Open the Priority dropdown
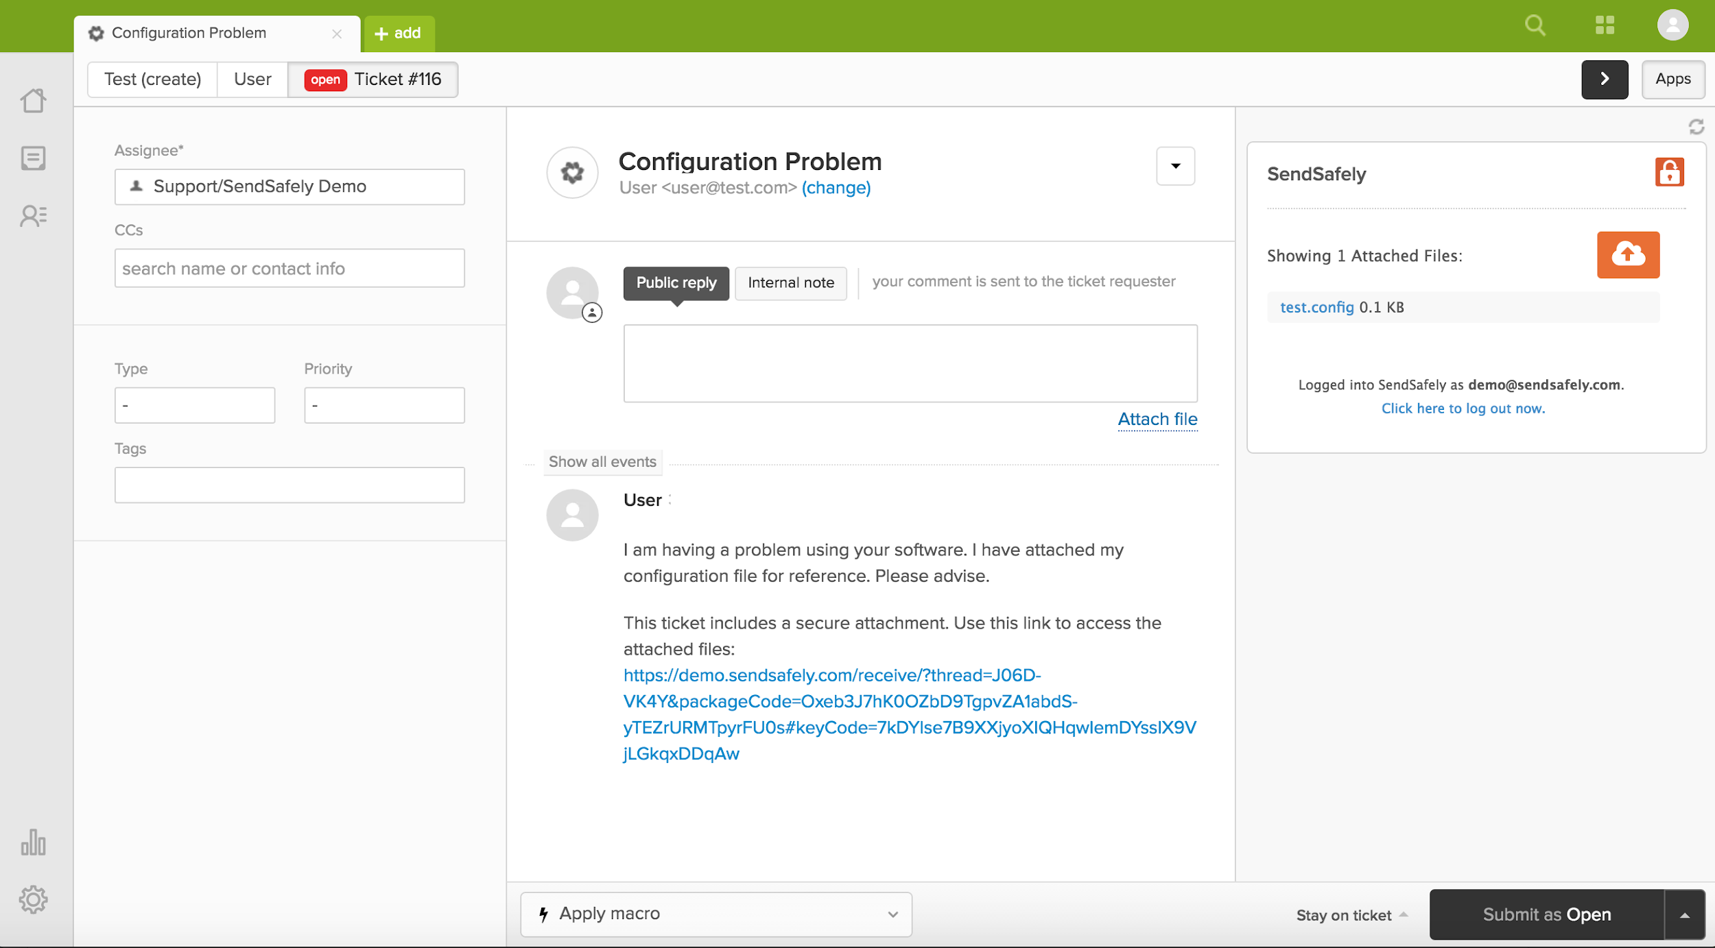The width and height of the screenshot is (1715, 948). [x=384, y=405]
